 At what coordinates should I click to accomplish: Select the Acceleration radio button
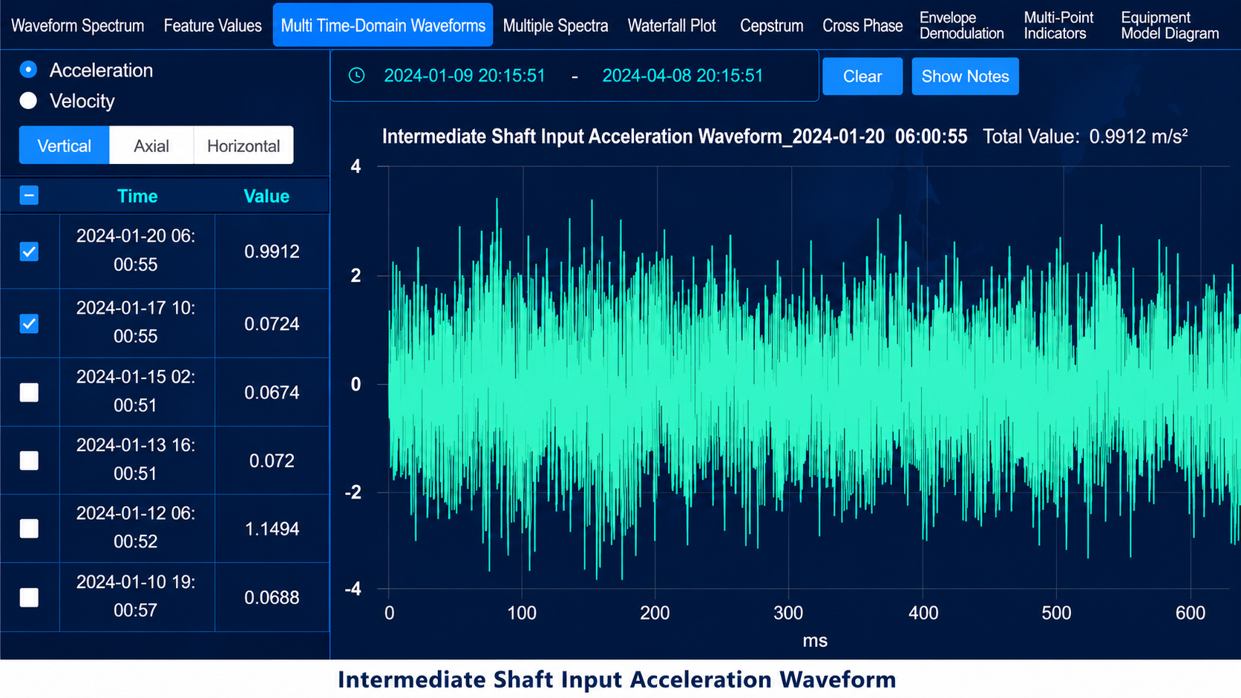[28, 70]
